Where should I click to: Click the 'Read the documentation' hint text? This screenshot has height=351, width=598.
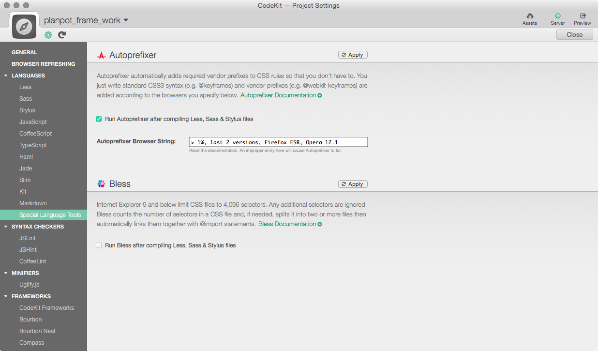pos(266,151)
